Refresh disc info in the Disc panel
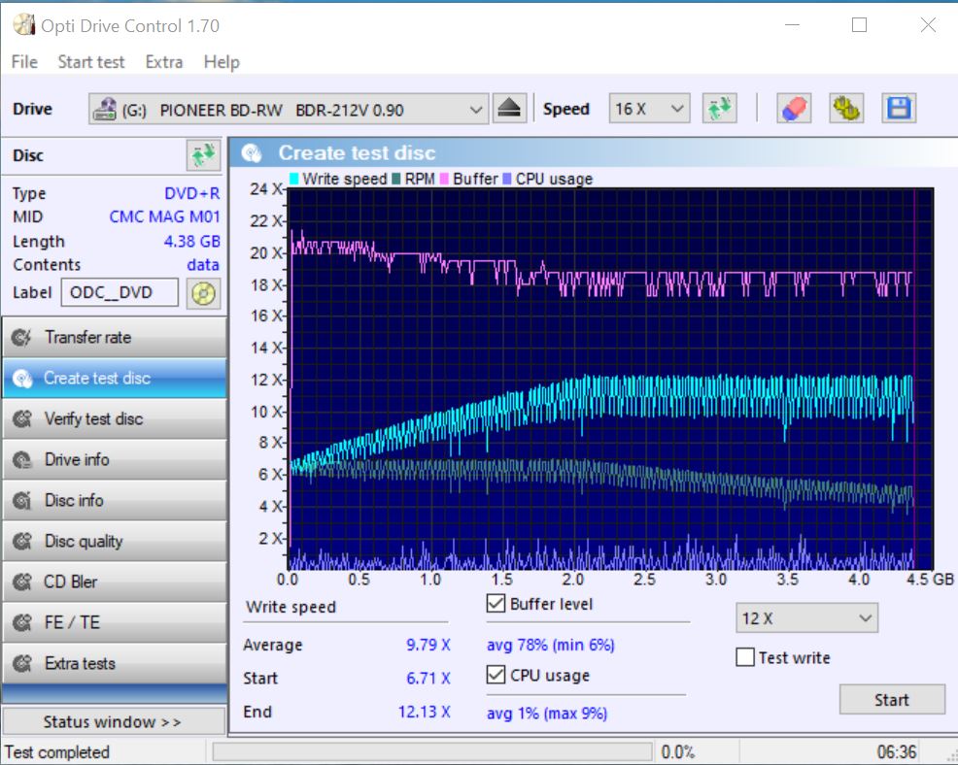The width and height of the screenshot is (958, 765). click(x=203, y=155)
